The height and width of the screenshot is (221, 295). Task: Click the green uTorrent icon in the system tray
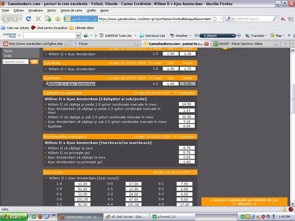click(x=243, y=217)
